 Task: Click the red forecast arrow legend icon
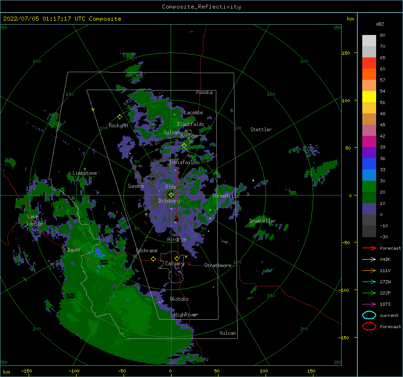click(369, 248)
